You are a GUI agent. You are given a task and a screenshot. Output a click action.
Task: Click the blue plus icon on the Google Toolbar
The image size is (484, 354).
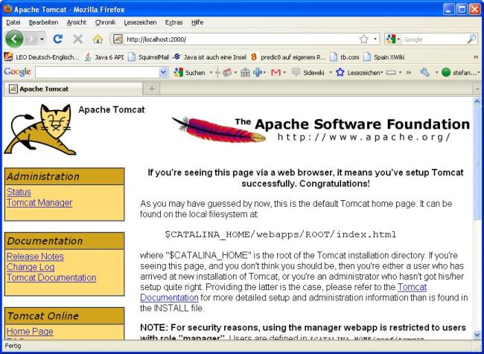click(x=257, y=72)
